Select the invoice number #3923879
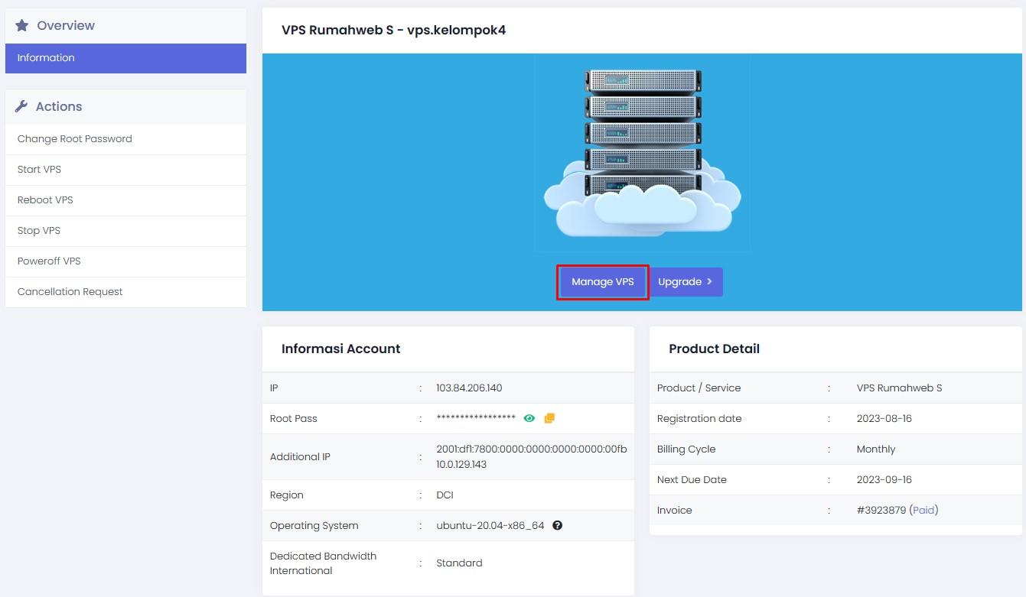 tap(881, 510)
